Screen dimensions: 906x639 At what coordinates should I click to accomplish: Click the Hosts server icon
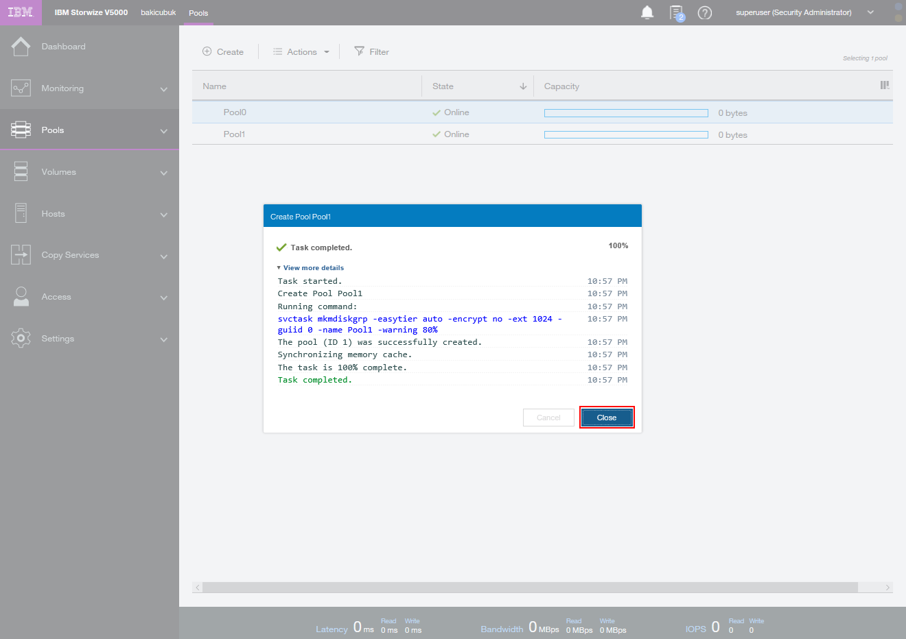[21, 214]
